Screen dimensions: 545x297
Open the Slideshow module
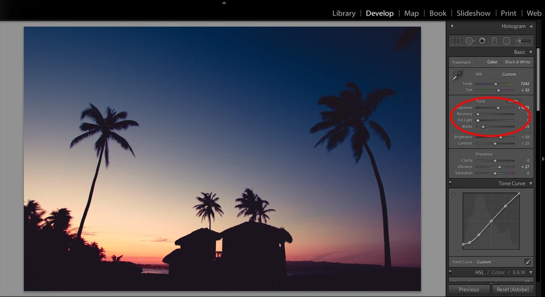click(473, 13)
